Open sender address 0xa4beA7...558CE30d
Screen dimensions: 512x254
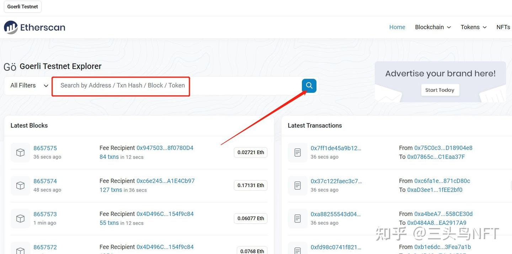(443, 214)
